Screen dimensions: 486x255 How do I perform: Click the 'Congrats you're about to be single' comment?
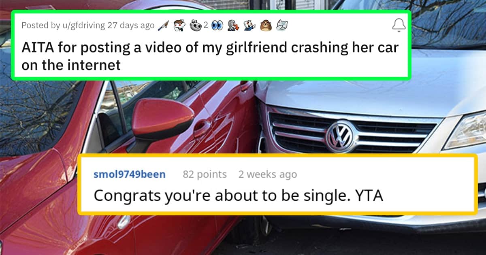(x=239, y=195)
